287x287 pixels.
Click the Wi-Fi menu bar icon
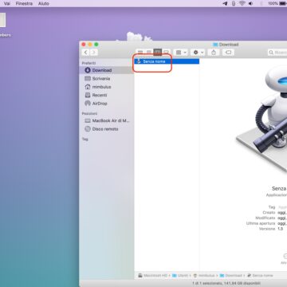242,3
